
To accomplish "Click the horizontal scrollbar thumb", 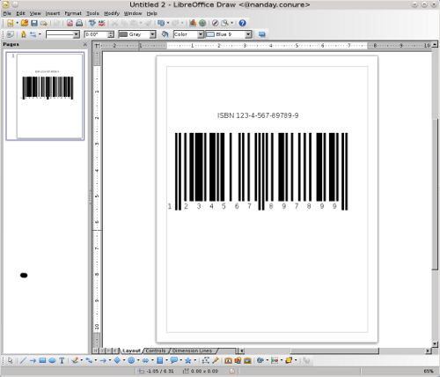I will [334, 351].
